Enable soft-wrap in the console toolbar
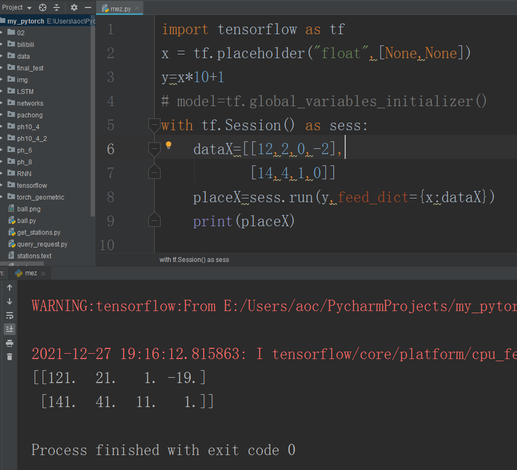517x470 pixels. pos(9,315)
